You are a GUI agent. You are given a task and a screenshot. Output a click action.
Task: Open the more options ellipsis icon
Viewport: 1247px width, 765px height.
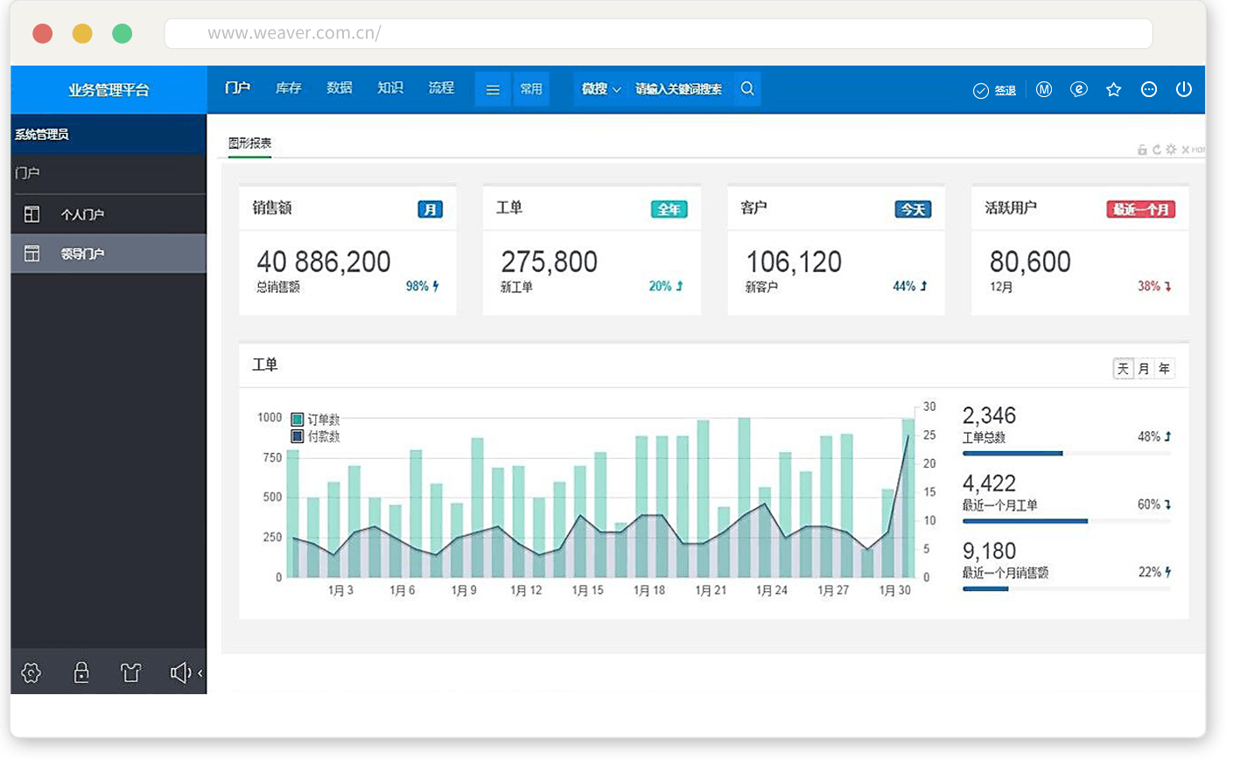tap(1148, 89)
